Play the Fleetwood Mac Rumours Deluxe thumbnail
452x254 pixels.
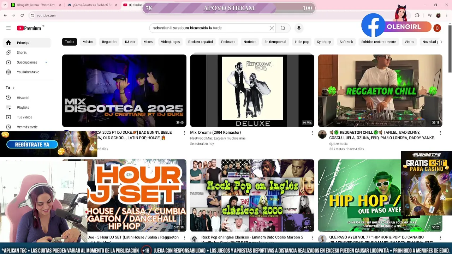(x=252, y=91)
